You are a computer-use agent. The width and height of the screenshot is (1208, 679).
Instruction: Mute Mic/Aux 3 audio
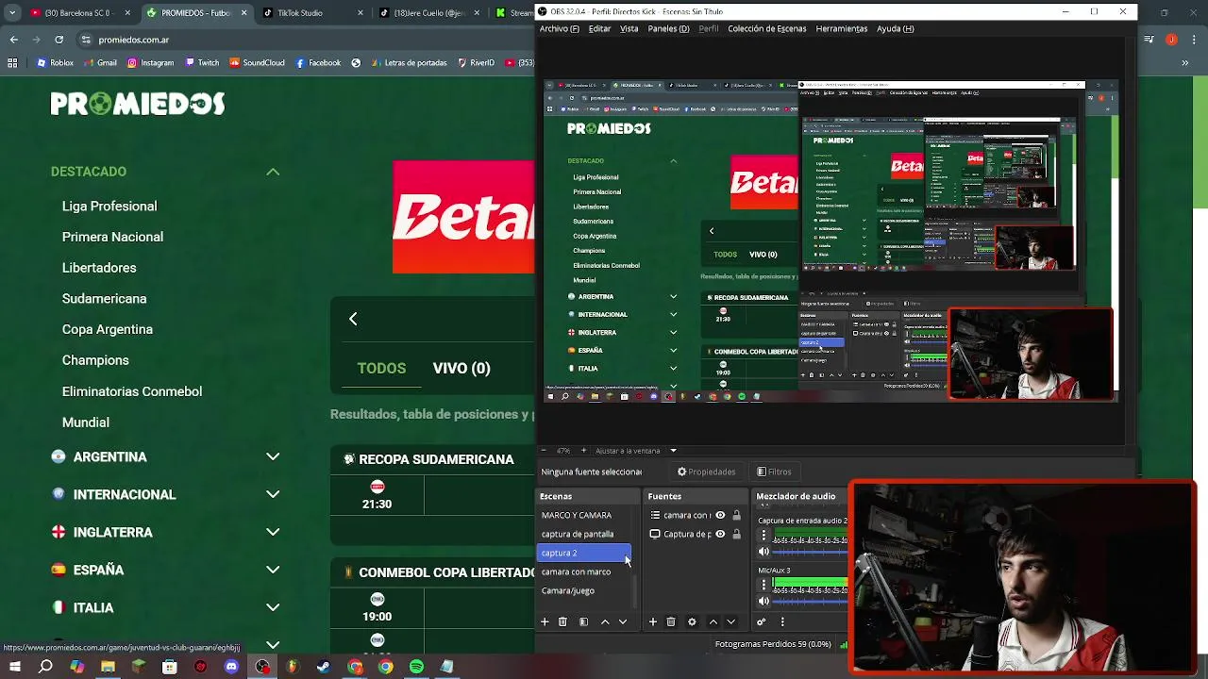point(764,602)
